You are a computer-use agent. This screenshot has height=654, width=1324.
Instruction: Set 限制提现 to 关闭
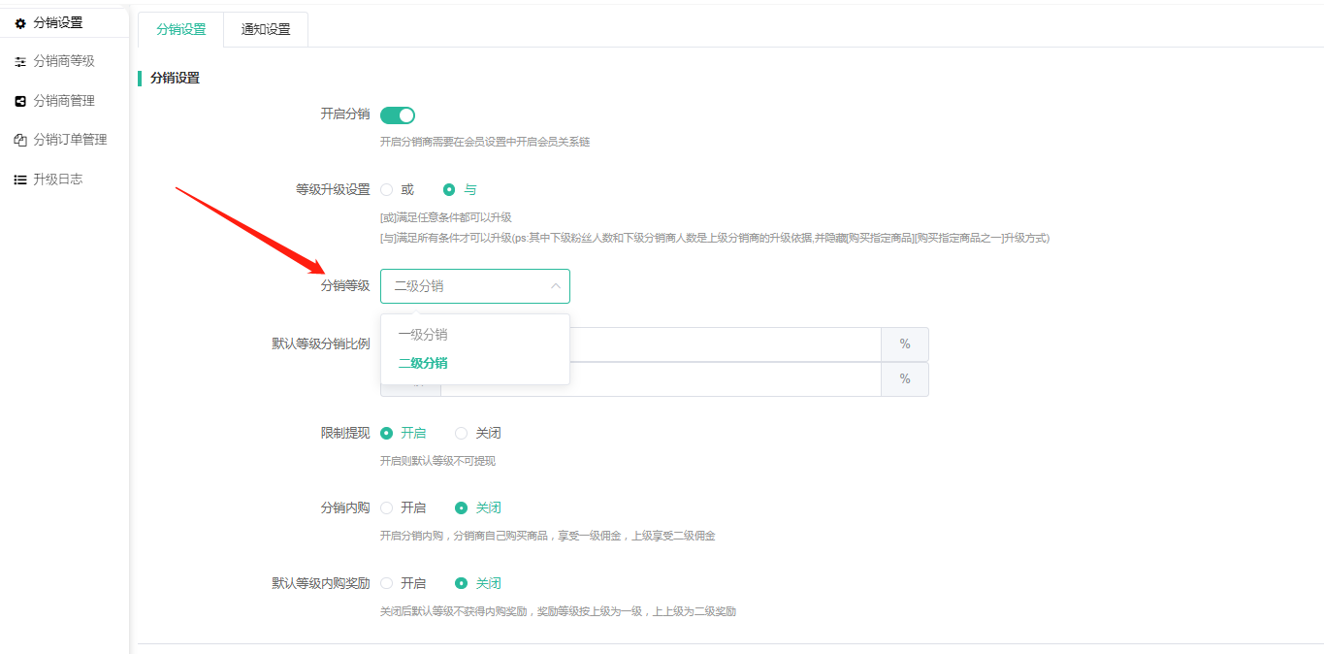(x=462, y=433)
